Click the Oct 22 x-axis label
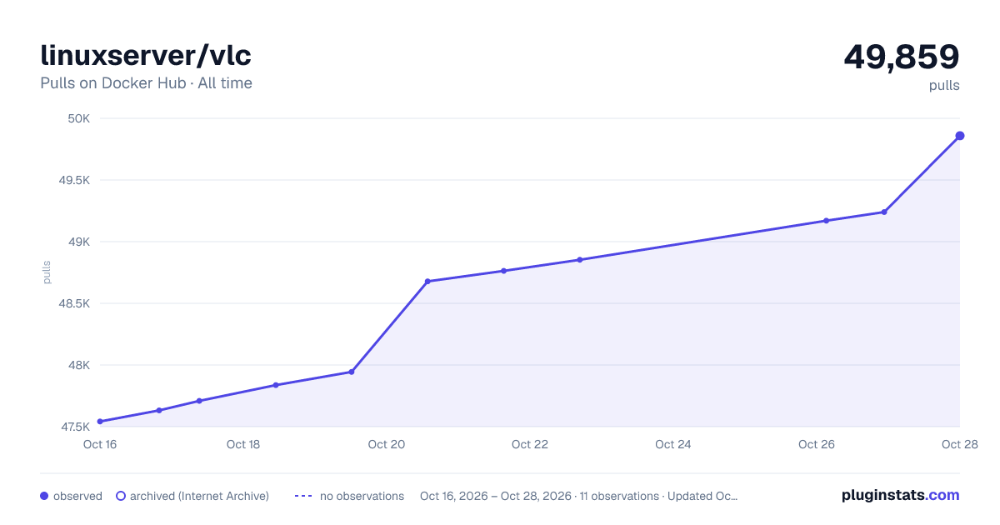The height and width of the screenshot is (525, 1000). pyautogui.click(x=530, y=445)
